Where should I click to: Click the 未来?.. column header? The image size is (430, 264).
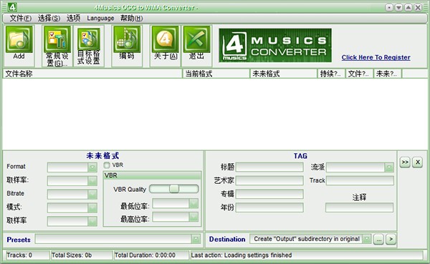pyautogui.click(x=387, y=74)
